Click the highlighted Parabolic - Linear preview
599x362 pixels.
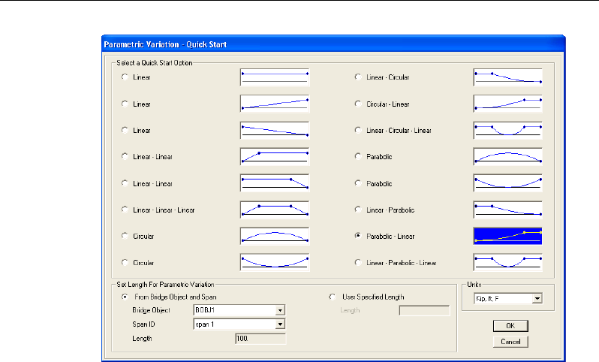click(x=507, y=236)
